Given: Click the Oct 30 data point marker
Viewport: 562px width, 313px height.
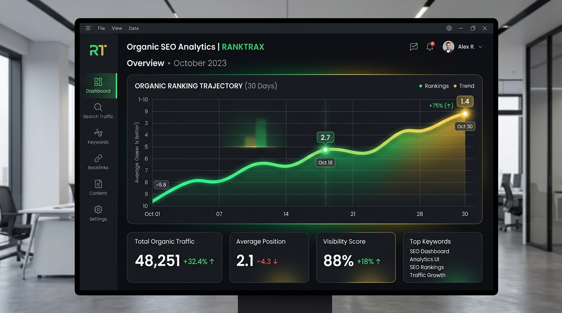Looking at the screenshot, I should (465, 114).
